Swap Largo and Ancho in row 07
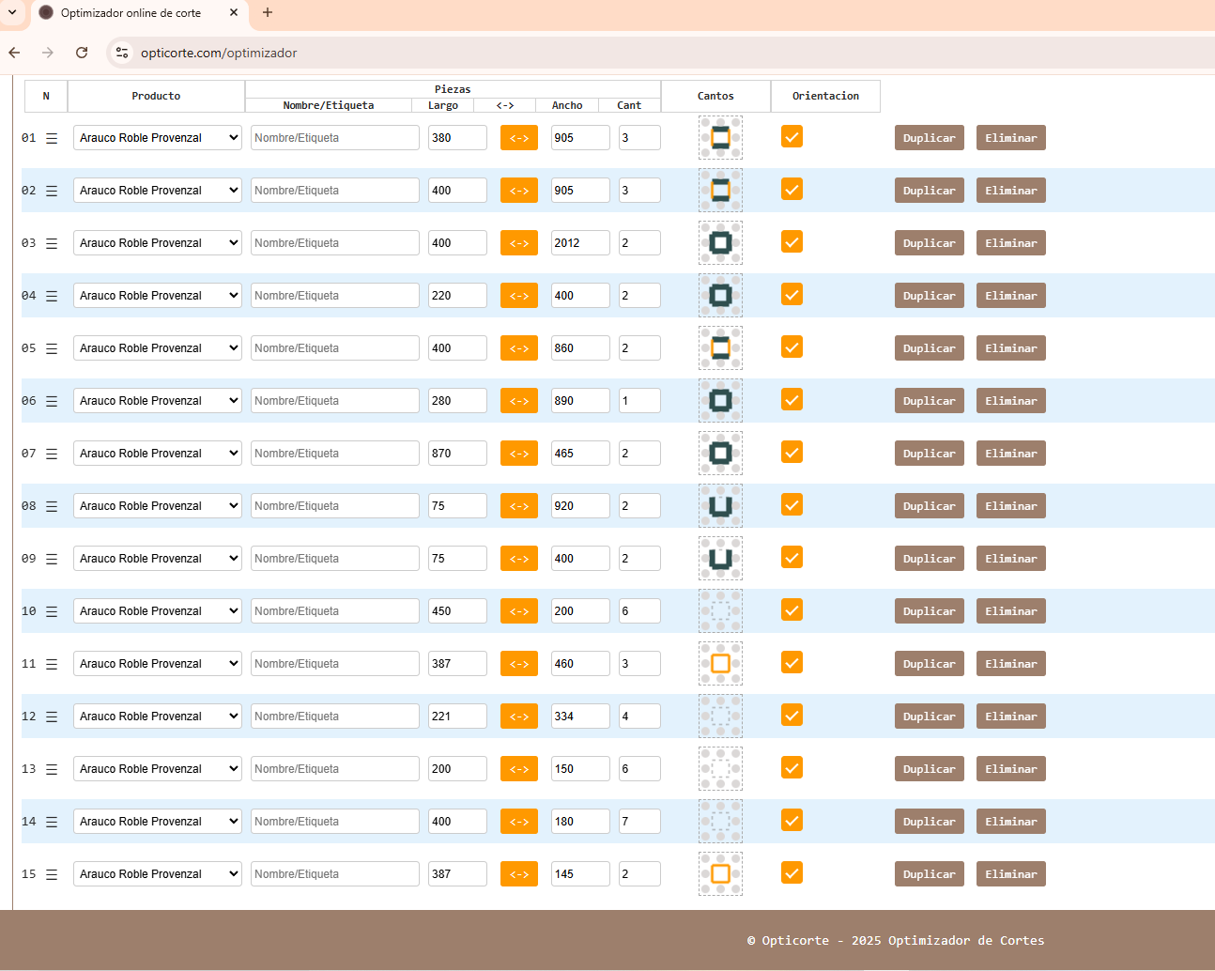Viewport: 1215px width, 971px height. (518, 454)
